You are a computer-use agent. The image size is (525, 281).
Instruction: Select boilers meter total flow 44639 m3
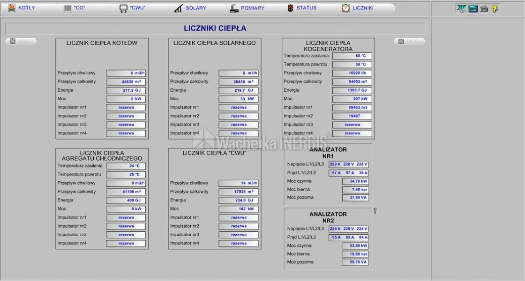tap(126, 82)
